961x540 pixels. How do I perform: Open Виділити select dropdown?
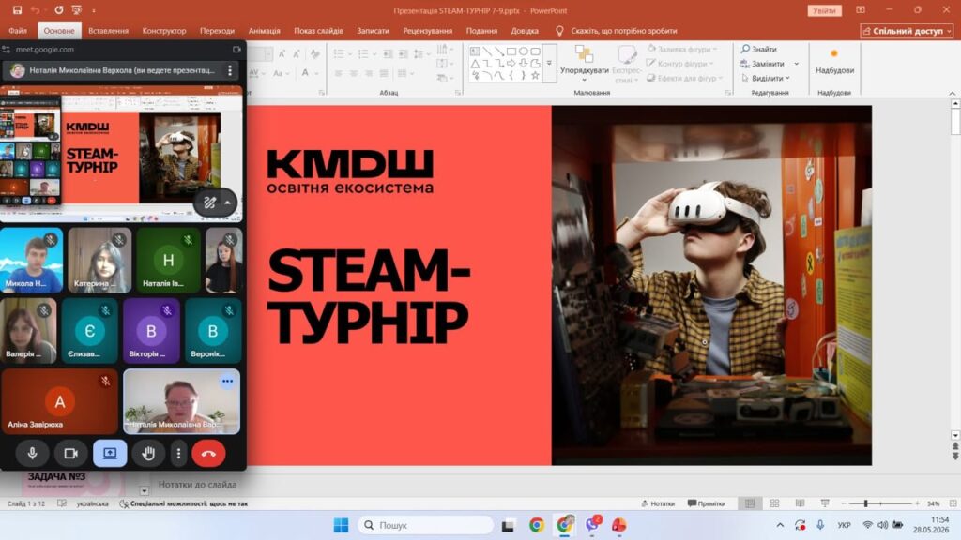click(766, 79)
